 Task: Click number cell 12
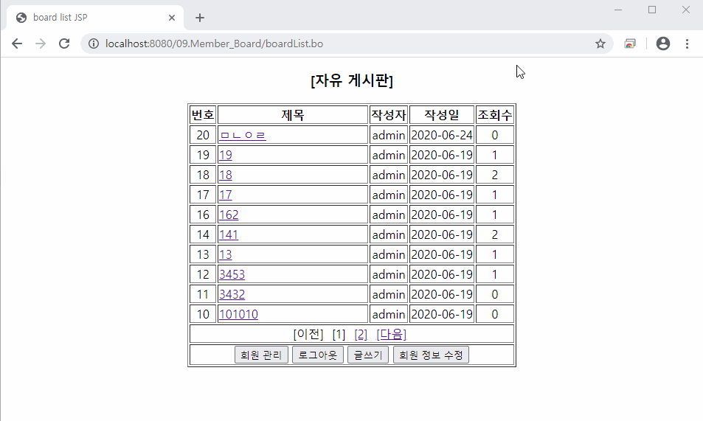(203, 274)
